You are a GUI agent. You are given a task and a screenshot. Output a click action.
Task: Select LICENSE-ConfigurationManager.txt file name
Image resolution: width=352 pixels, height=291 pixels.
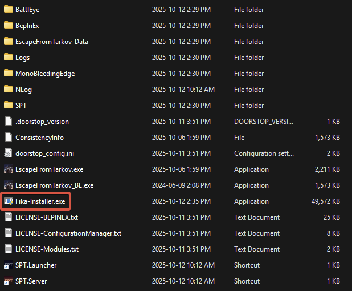tap(68, 233)
